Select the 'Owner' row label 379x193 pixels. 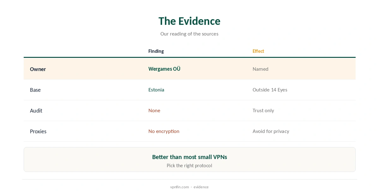(x=38, y=69)
